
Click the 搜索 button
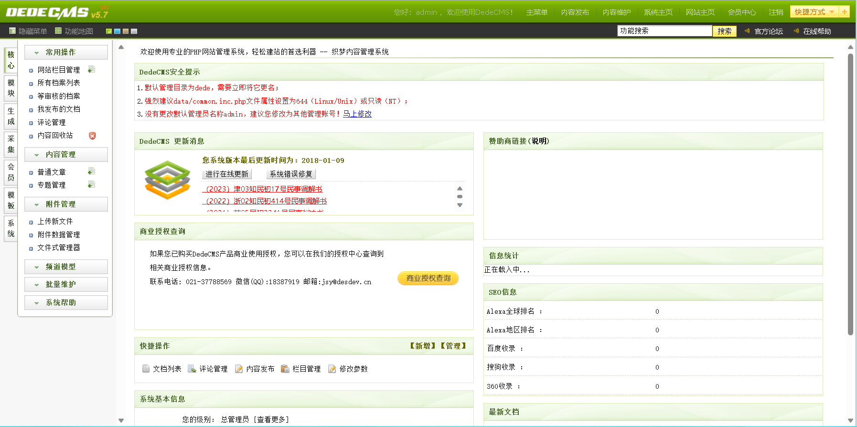(x=725, y=31)
